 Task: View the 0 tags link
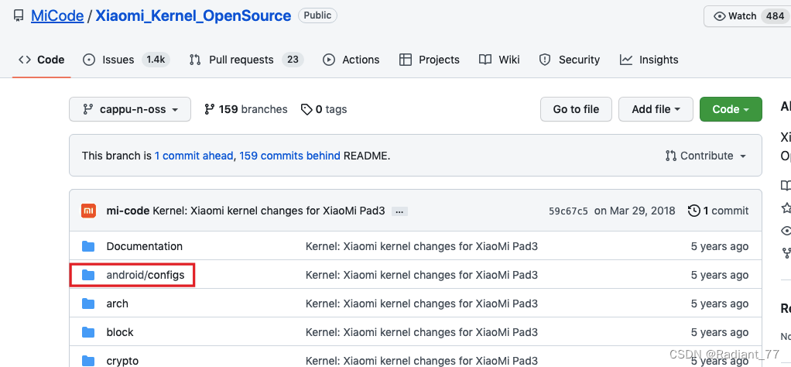(x=324, y=109)
